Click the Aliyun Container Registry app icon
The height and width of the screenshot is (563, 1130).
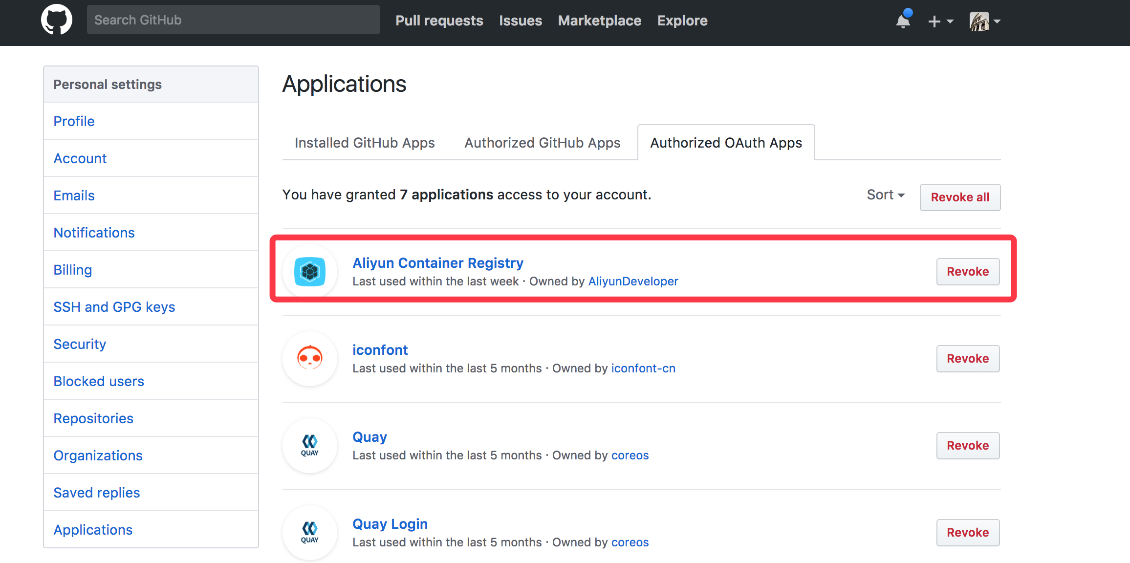310,271
